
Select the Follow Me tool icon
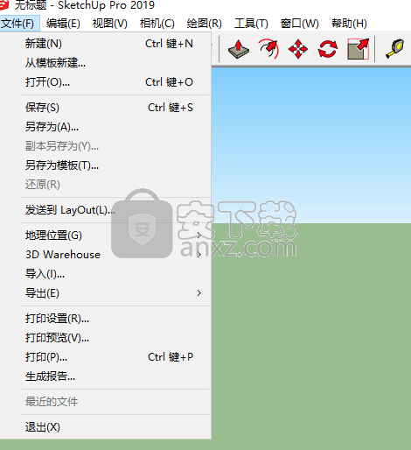point(268,49)
